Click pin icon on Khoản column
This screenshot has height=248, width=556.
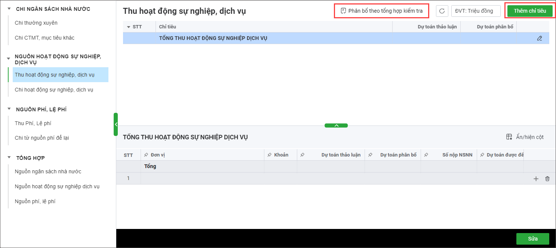(x=270, y=155)
